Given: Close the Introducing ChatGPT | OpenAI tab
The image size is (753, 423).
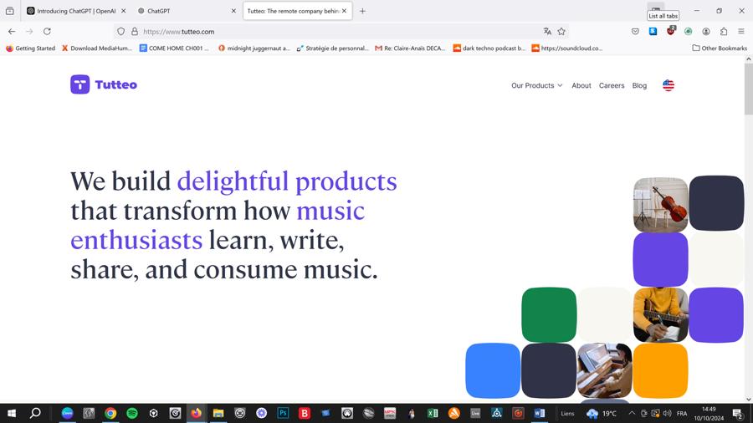Looking at the screenshot, I should (x=124, y=11).
